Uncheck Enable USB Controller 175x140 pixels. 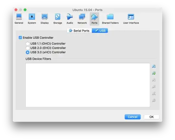pos(20,38)
